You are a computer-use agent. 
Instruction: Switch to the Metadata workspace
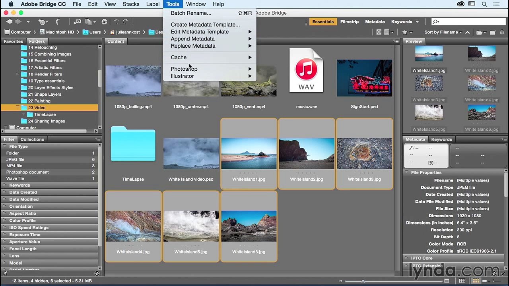375,22
